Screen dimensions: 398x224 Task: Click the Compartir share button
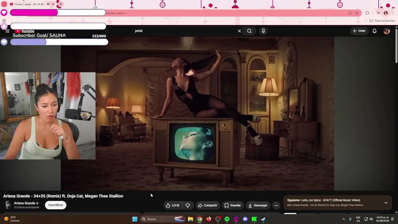point(207,205)
